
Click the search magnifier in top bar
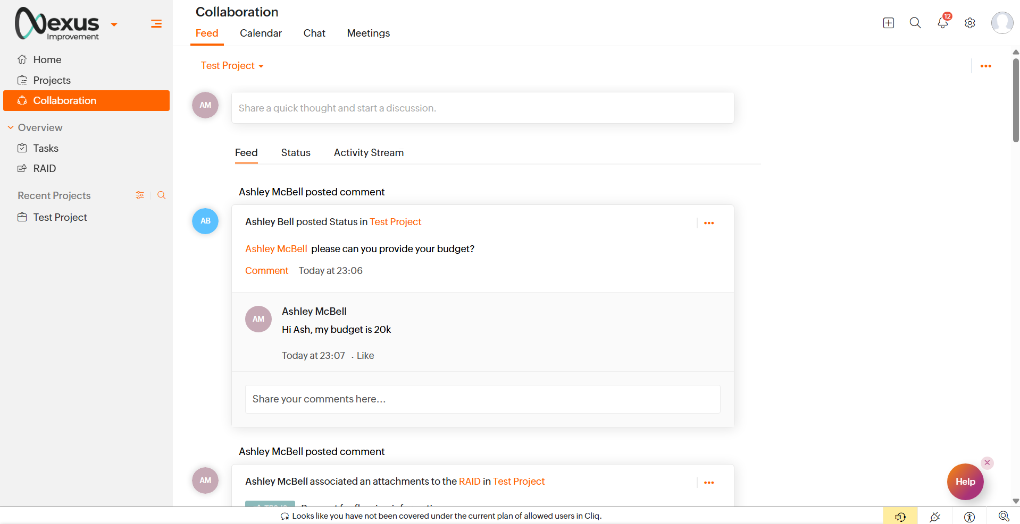tap(915, 23)
